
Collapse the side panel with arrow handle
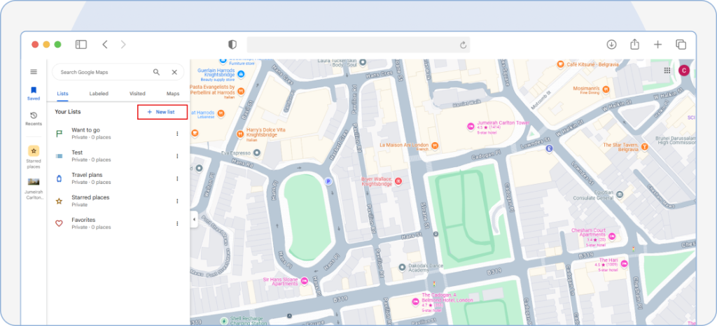coord(194,219)
